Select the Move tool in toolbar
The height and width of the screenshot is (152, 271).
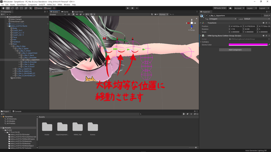(8, 8)
